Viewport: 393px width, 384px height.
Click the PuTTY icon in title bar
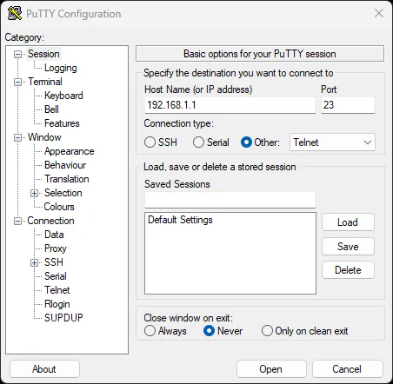click(15, 13)
